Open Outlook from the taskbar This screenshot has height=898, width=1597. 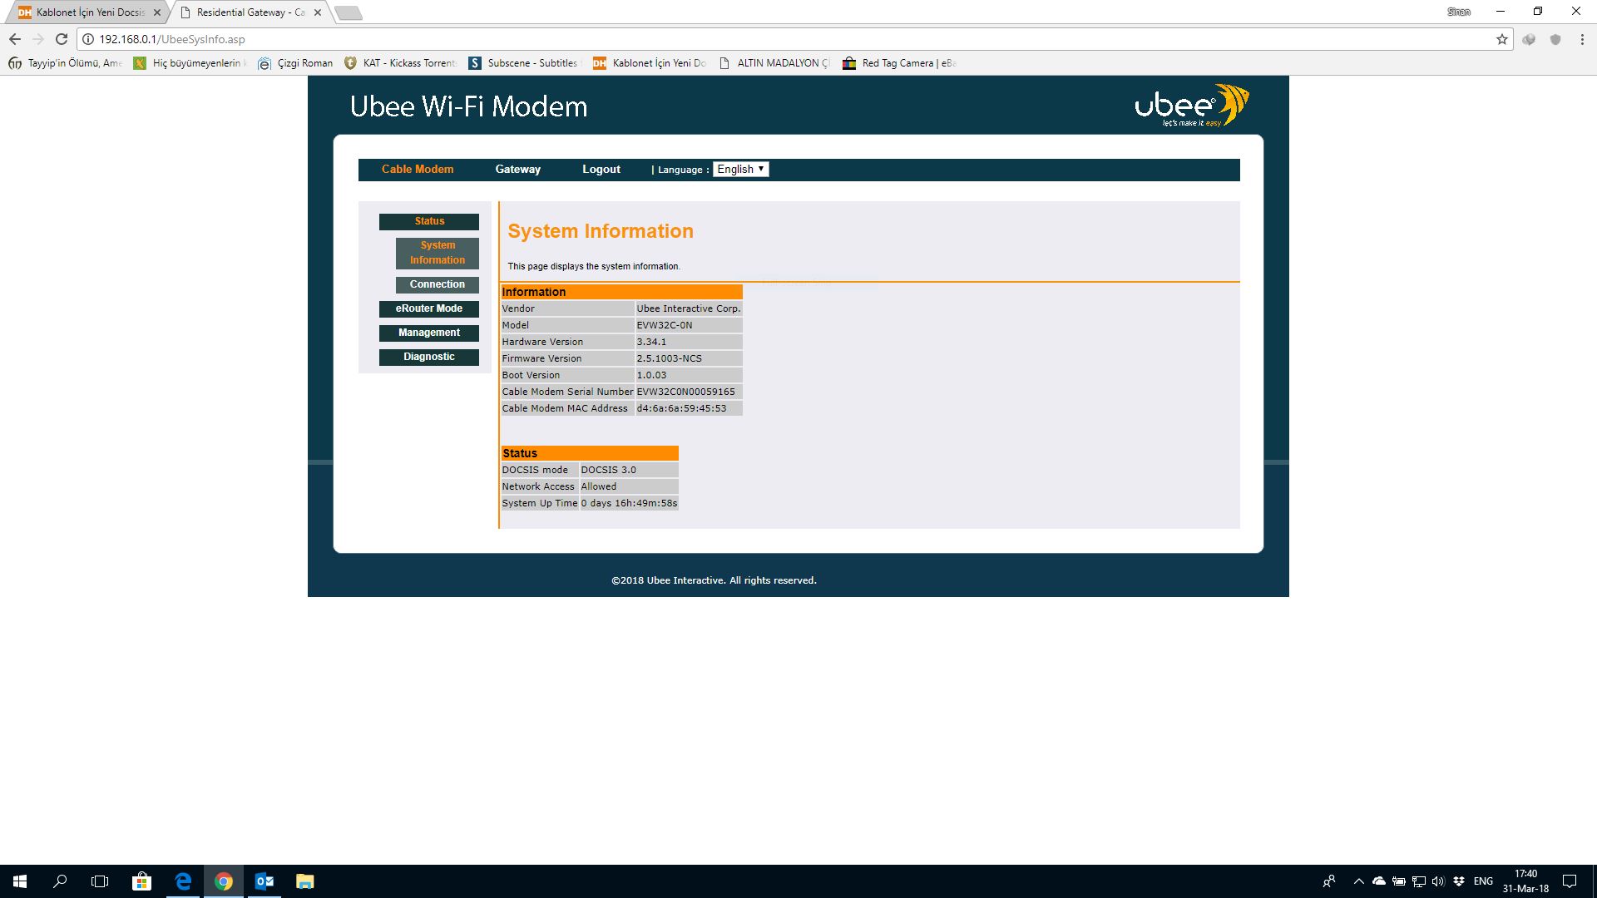(x=265, y=881)
